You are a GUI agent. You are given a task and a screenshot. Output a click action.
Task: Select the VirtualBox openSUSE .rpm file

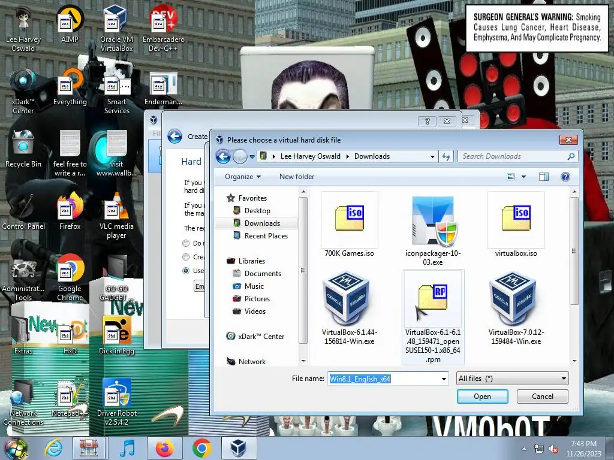click(433, 317)
